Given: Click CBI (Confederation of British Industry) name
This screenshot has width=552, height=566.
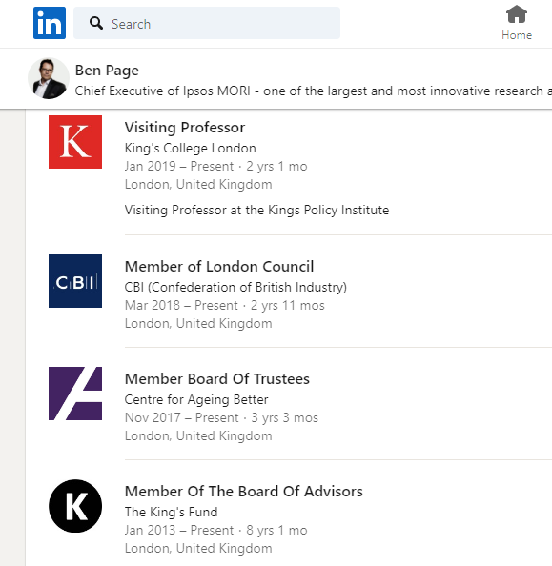Looking at the screenshot, I should (235, 288).
